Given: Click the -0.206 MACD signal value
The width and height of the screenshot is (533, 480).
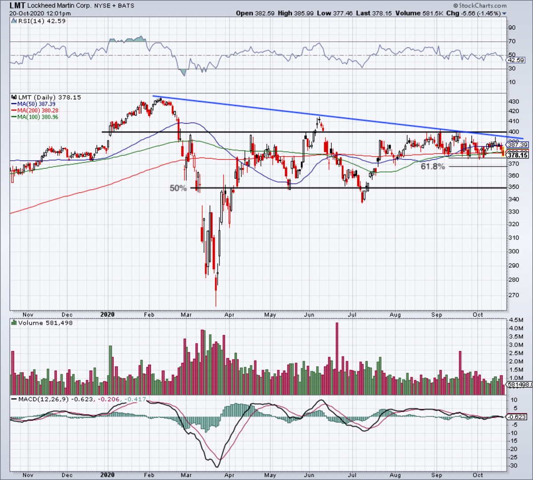Looking at the screenshot, I should (109, 399).
